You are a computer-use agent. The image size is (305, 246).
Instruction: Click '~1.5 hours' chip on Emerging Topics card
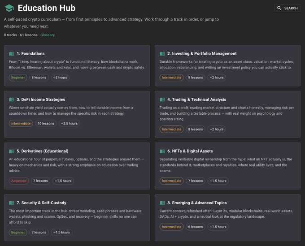[x=218, y=227]
